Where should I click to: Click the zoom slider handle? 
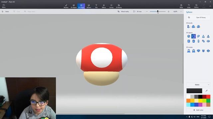[x=158, y=12]
